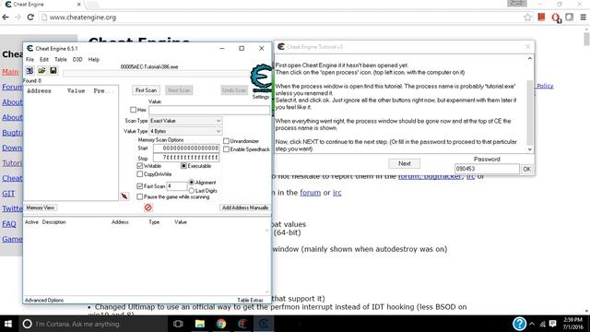Show hidden system tray icons
The image size is (590, 332).
pyautogui.click(x=532, y=324)
